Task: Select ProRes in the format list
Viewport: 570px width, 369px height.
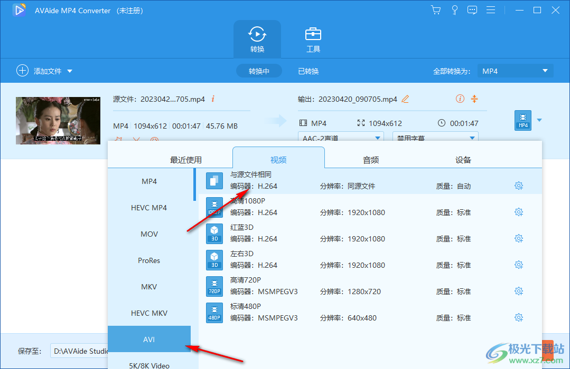Action: coord(149,260)
